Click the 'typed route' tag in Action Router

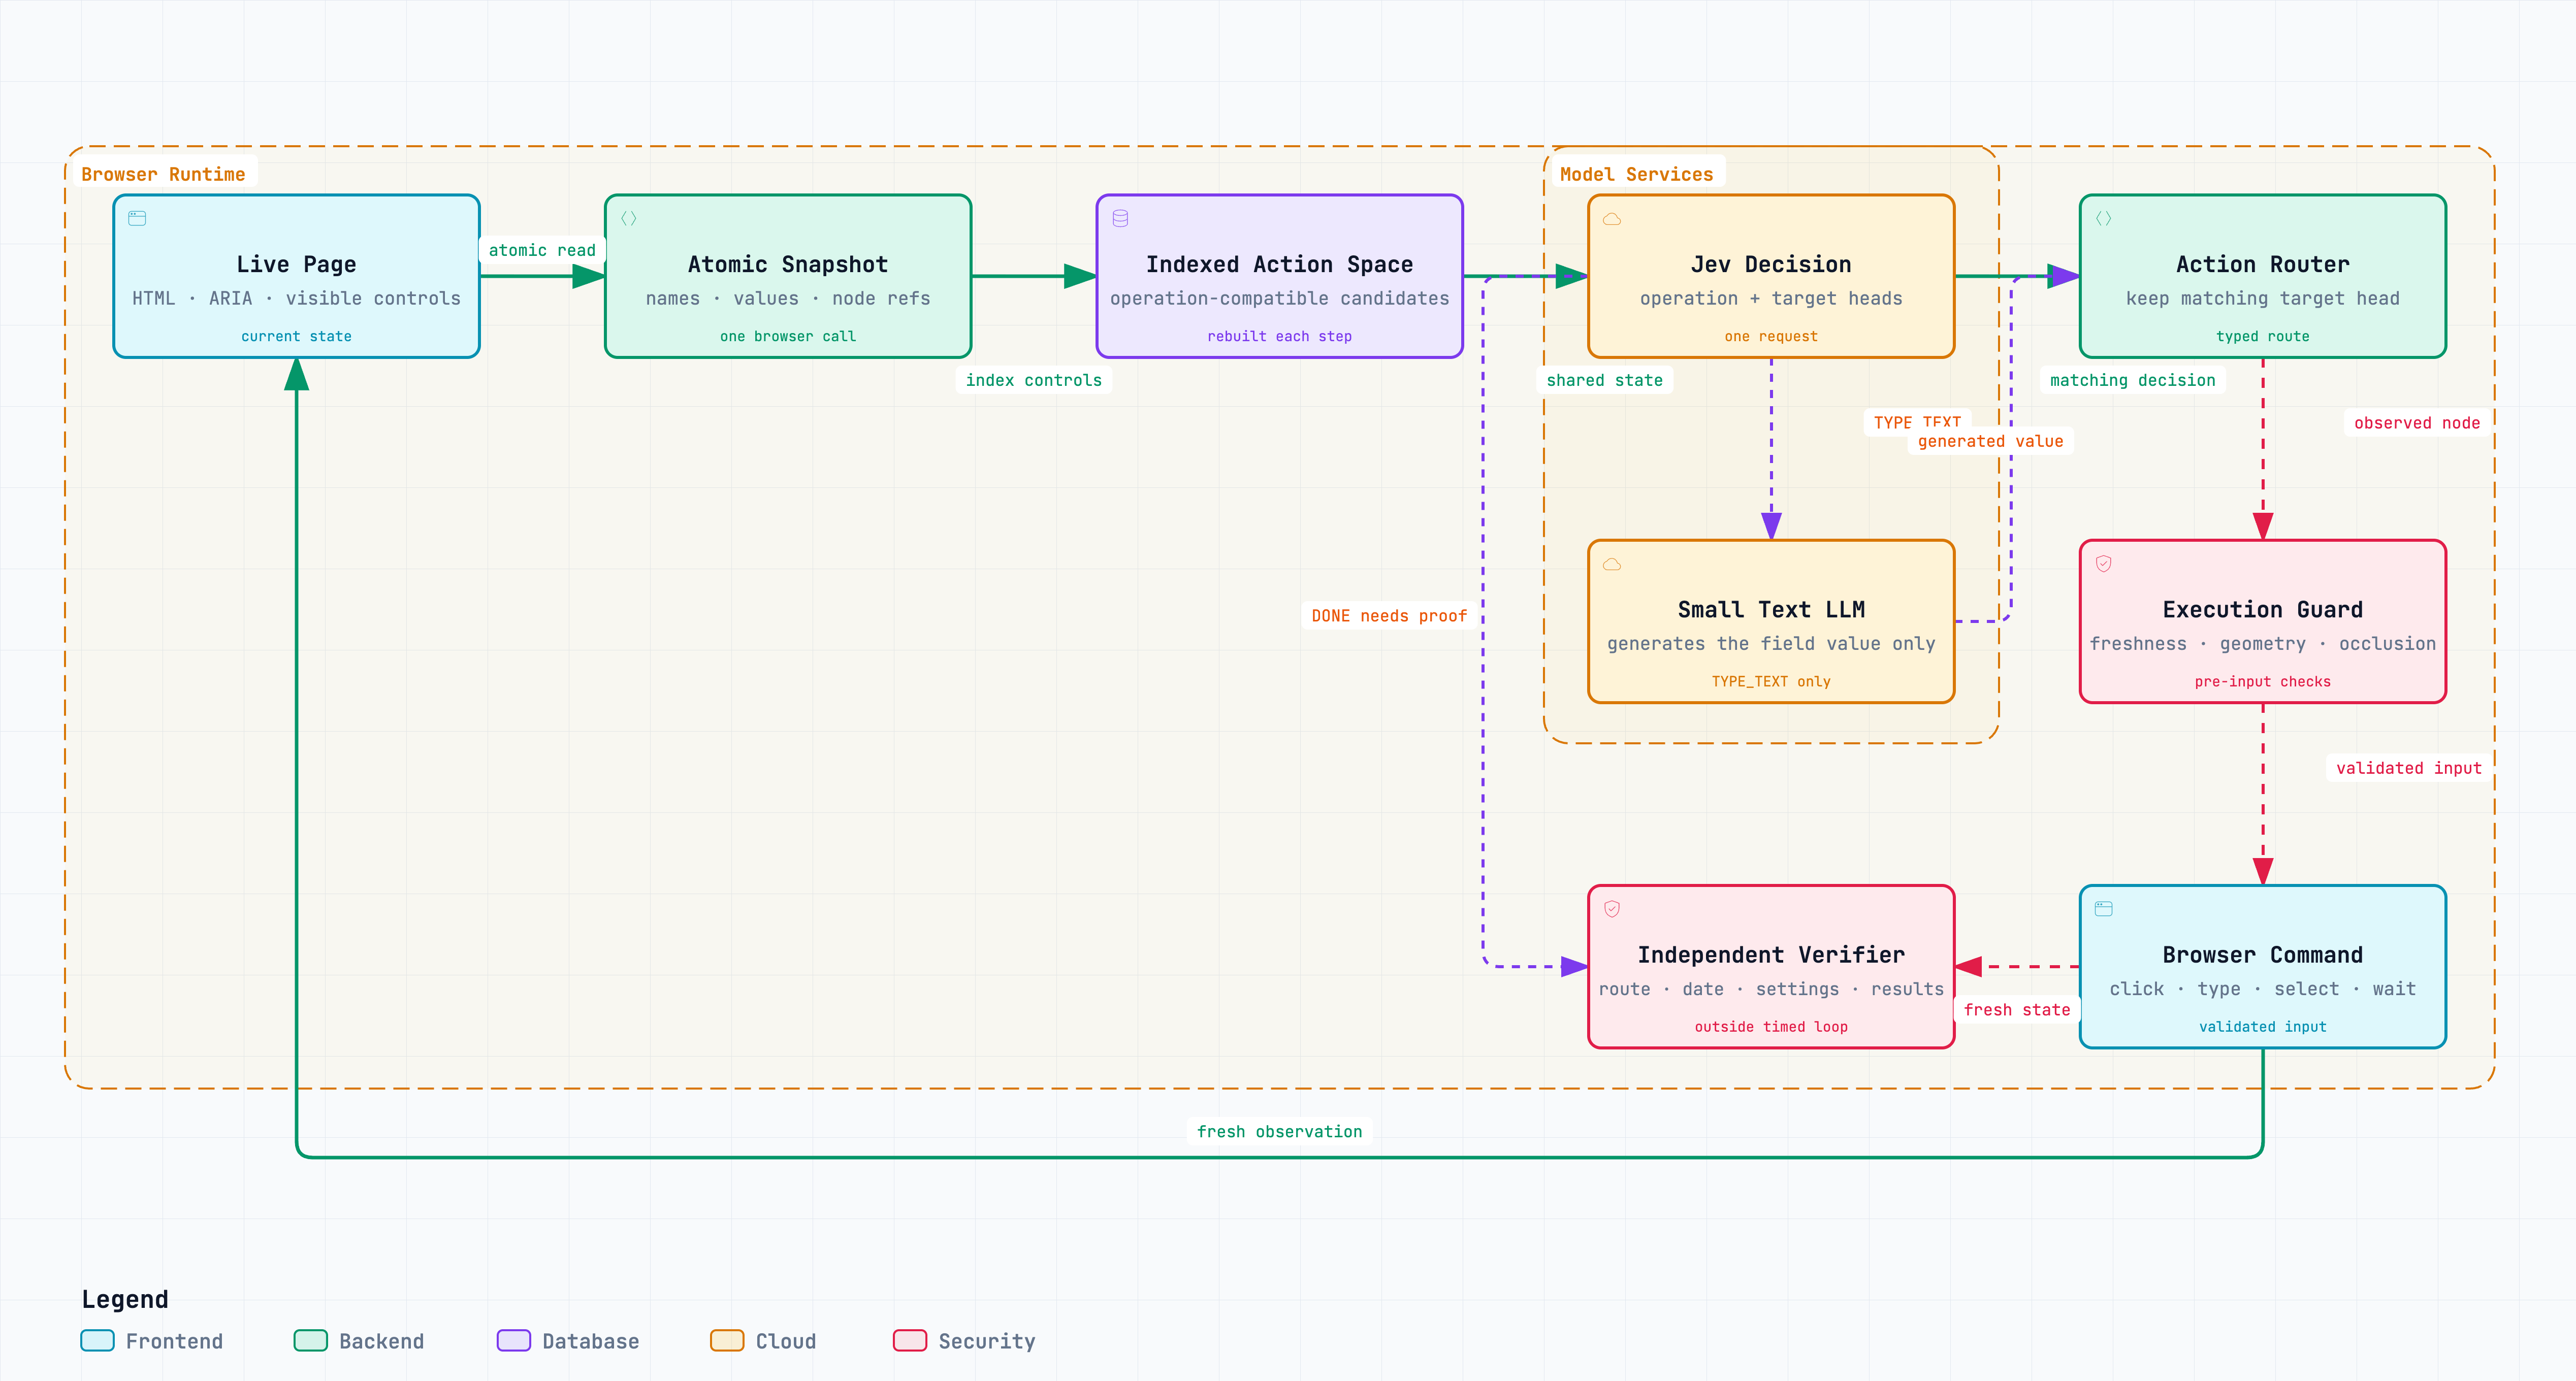click(2262, 336)
